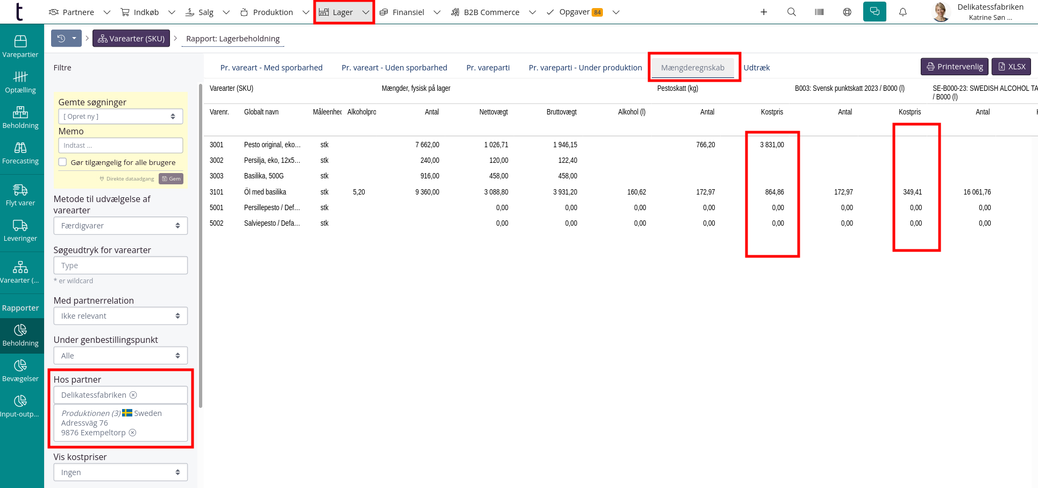Open the chat messages icon

pyautogui.click(x=875, y=12)
